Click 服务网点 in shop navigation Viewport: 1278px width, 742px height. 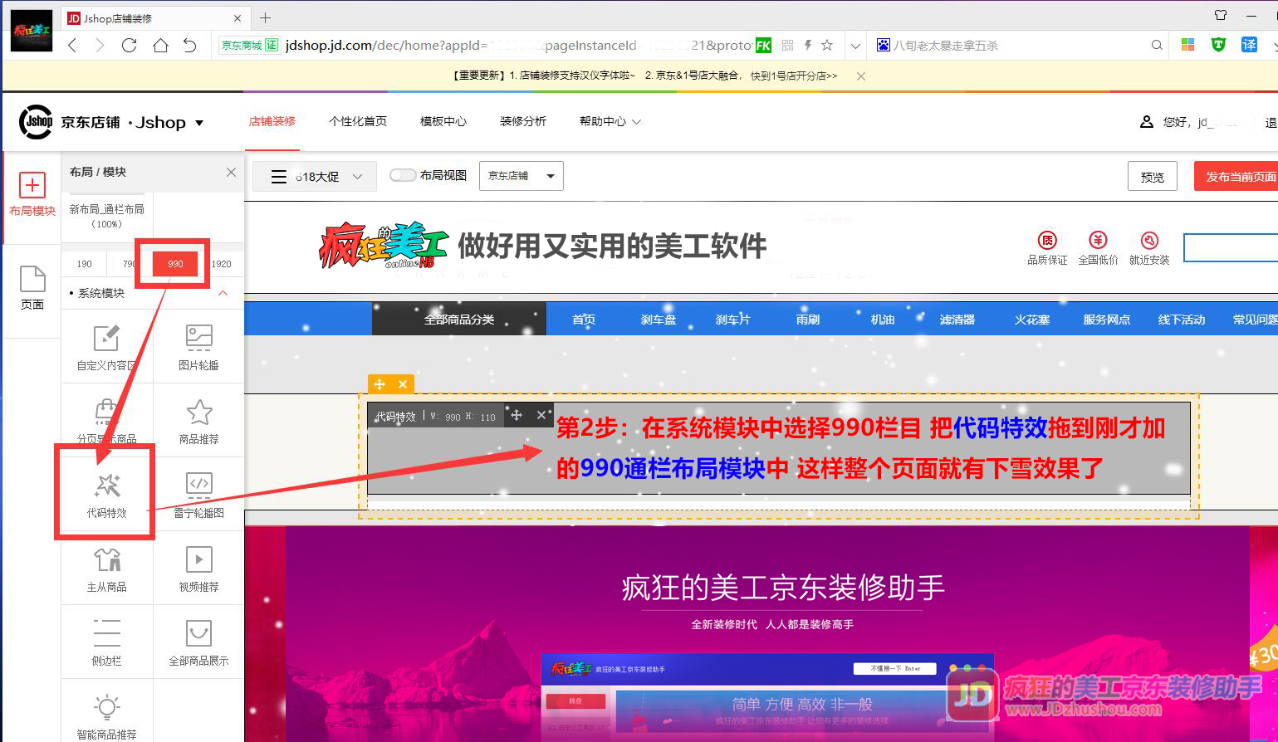tap(1106, 320)
